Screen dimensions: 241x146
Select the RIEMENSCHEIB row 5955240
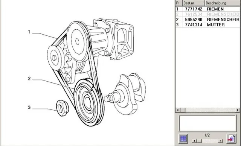tap(207, 20)
